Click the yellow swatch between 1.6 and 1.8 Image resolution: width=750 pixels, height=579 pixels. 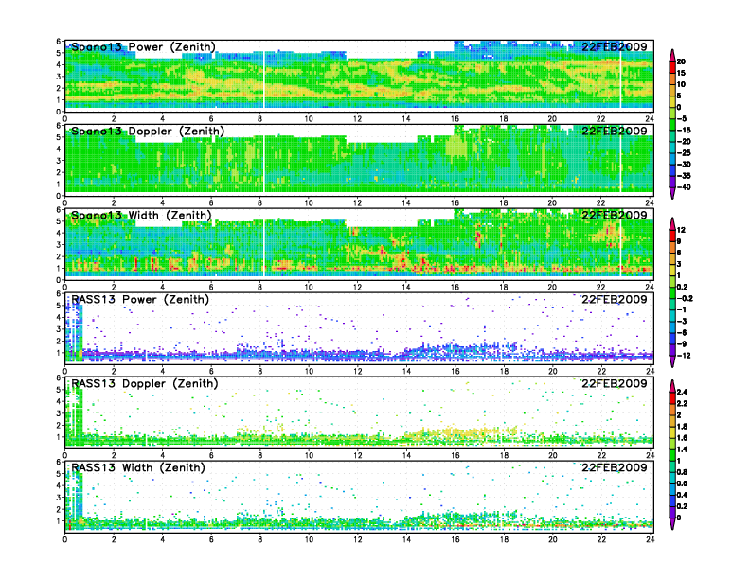(x=672, y=432)
